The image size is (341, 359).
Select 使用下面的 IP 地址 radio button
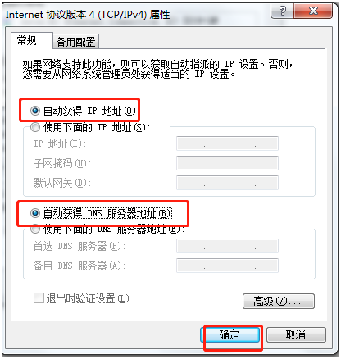(35, 127)
